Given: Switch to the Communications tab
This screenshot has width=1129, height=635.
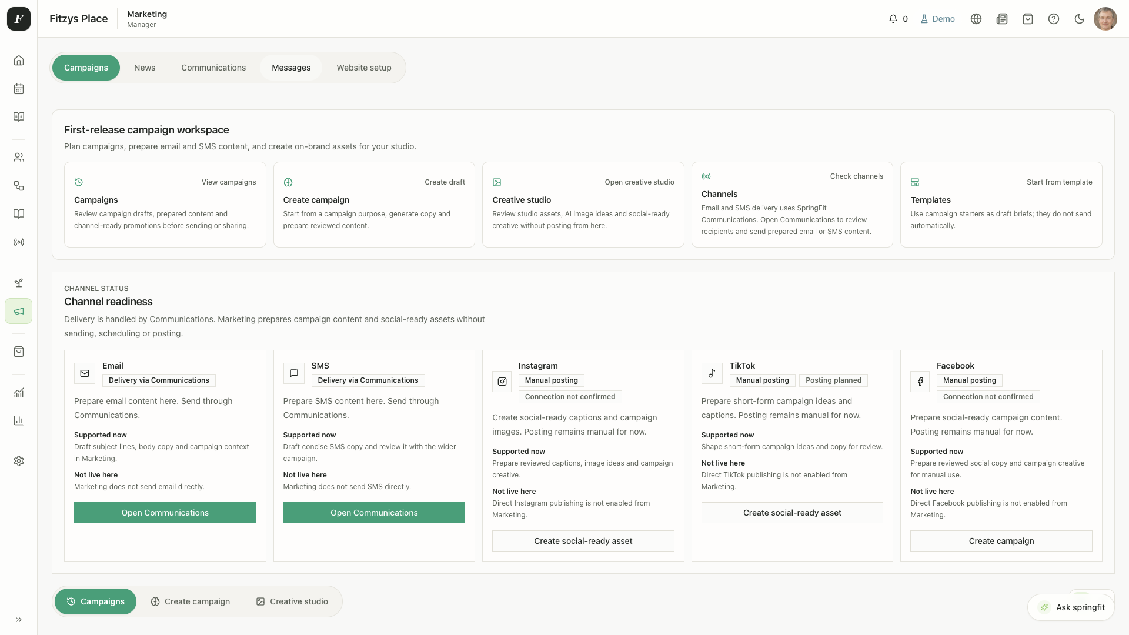Looking at the screenshot, I should pos(213,68).
